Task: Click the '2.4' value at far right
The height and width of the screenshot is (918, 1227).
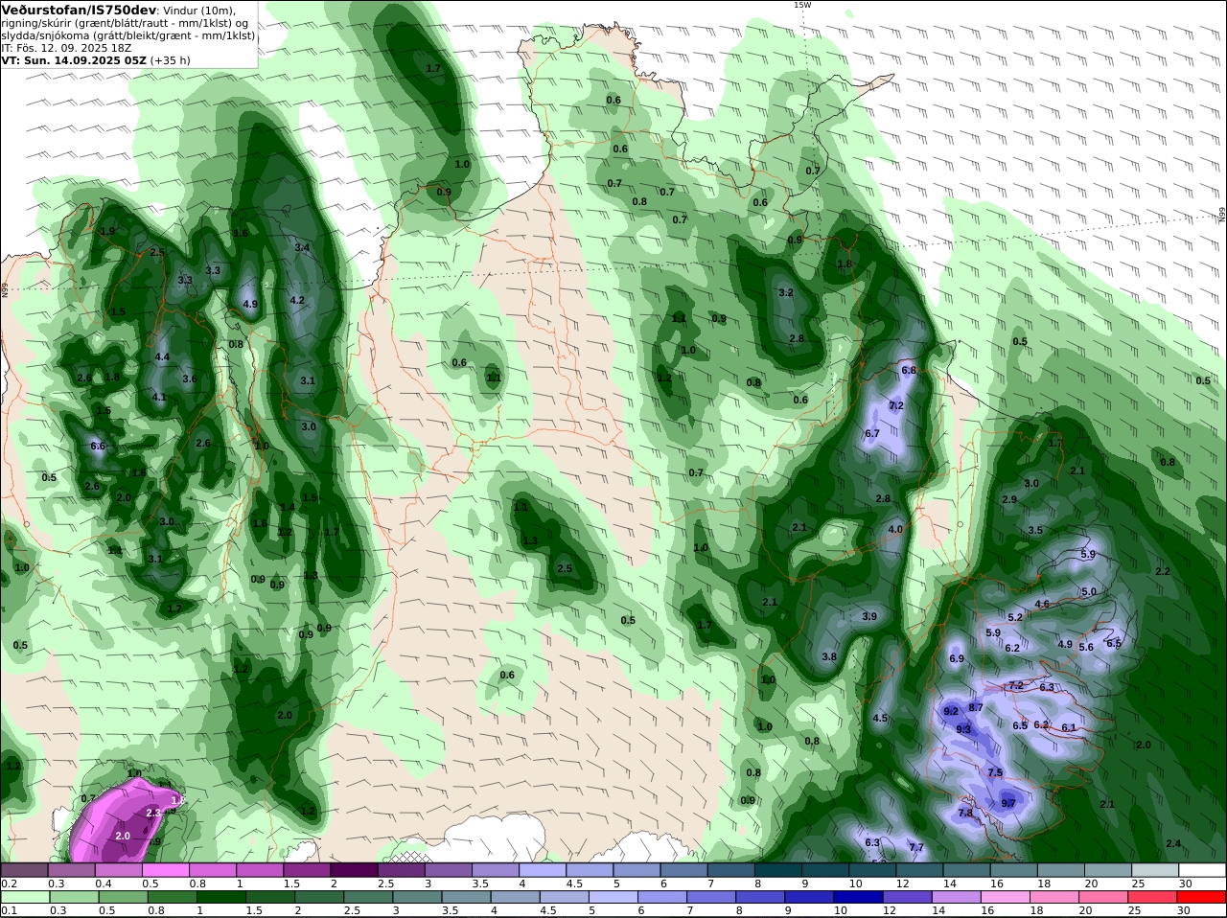Action: 1173,842
